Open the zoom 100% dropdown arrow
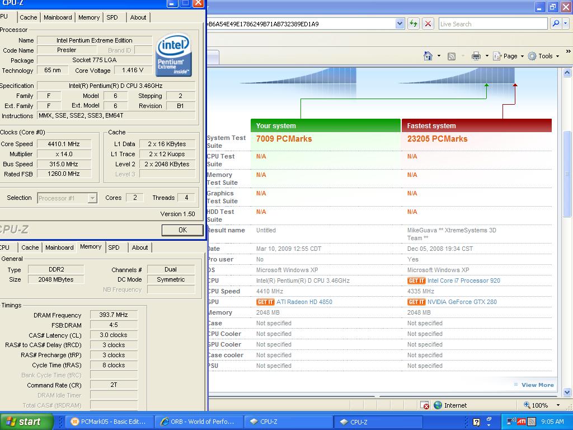573x430 pixels. pos(558,405)
